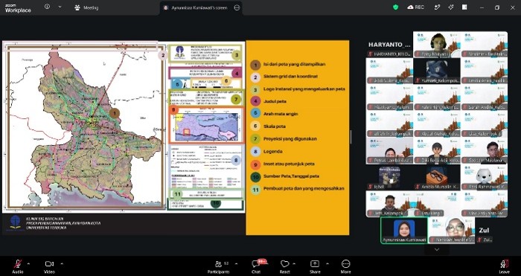Viewport: 521px width, 276px height.
Task: Select Amelia Mursalin participant tile
Action: (x=437, y=177)
